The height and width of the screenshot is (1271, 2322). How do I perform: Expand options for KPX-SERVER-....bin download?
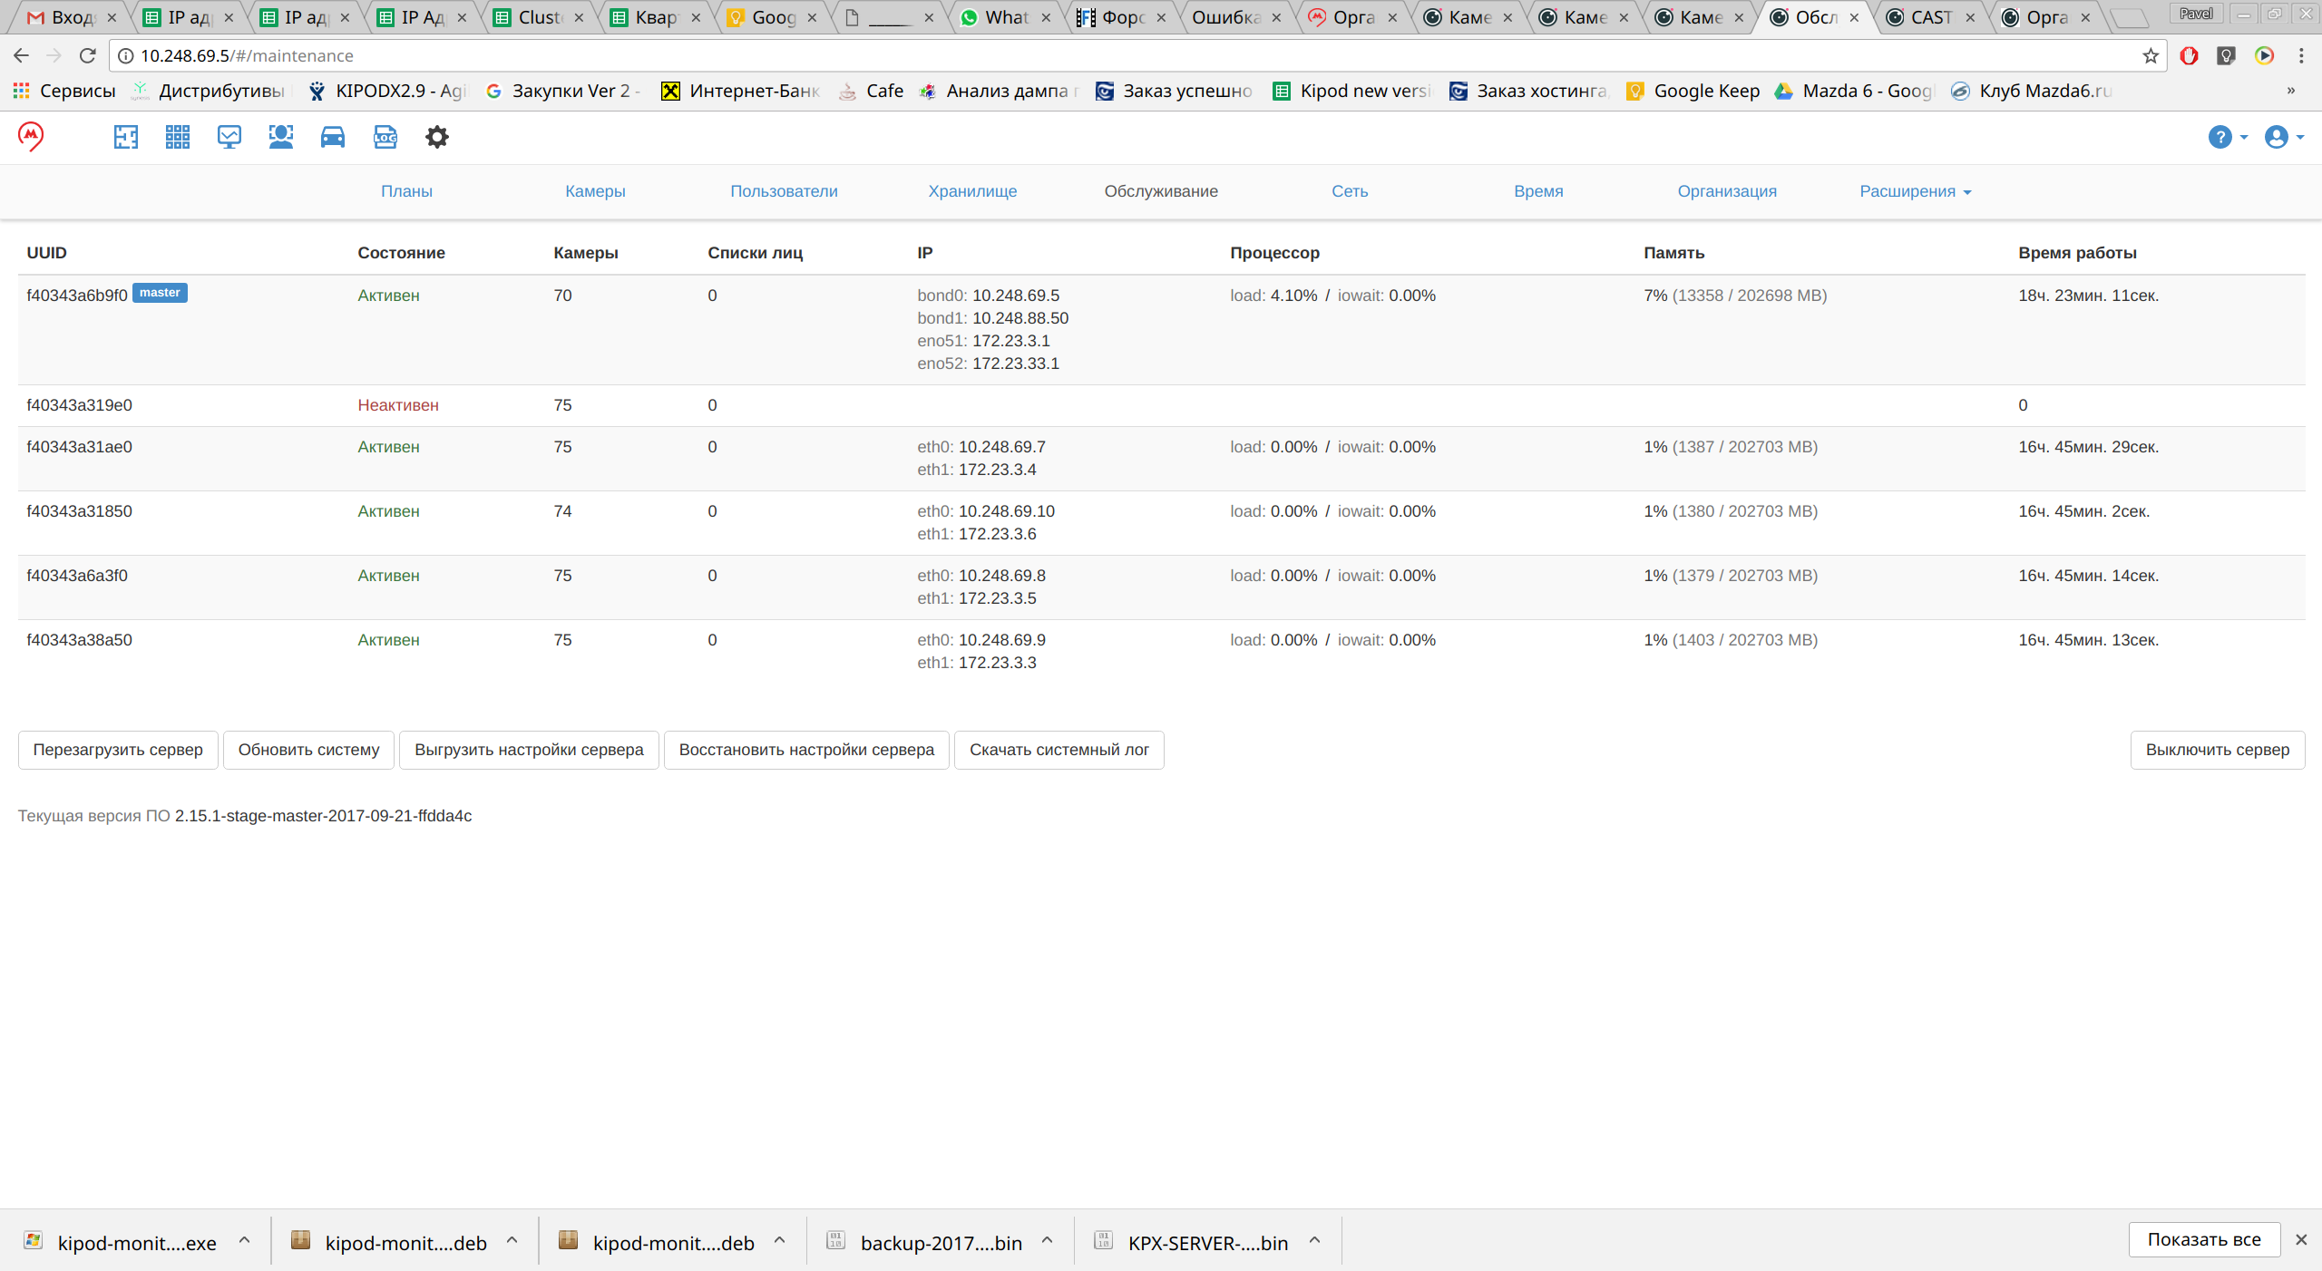point(1314,1240)
